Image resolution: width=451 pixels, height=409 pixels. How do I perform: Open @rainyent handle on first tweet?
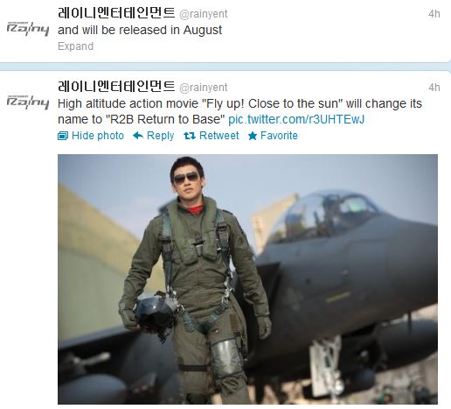[x=204, y=14]
